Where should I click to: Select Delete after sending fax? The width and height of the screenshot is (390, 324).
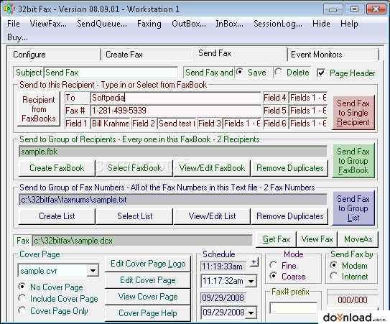(x=292, y=73)
